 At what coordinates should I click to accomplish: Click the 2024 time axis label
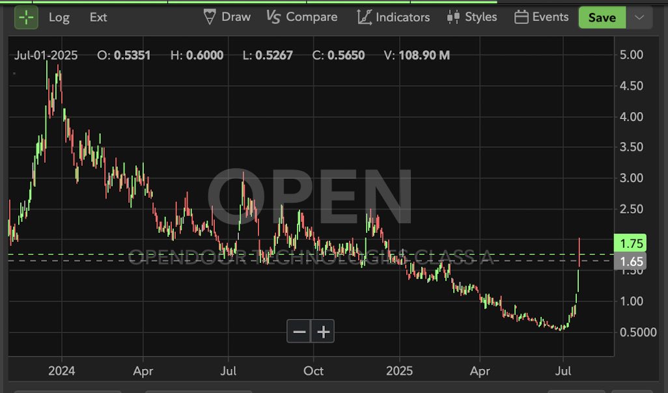coord(61,371)
